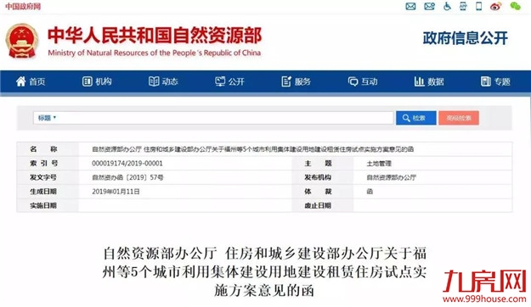
Task: Click the 政府信息公开 heading
Action: pyautogui.click(x=466, y=38)
